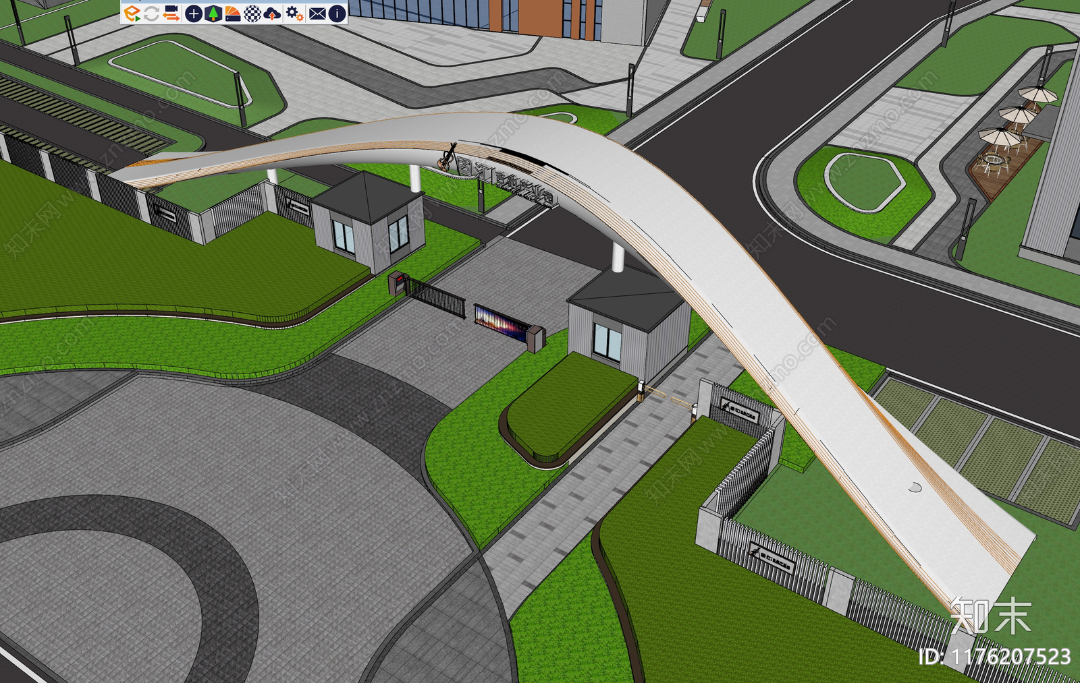Start the Enscape renderer

tap(132, 13)
